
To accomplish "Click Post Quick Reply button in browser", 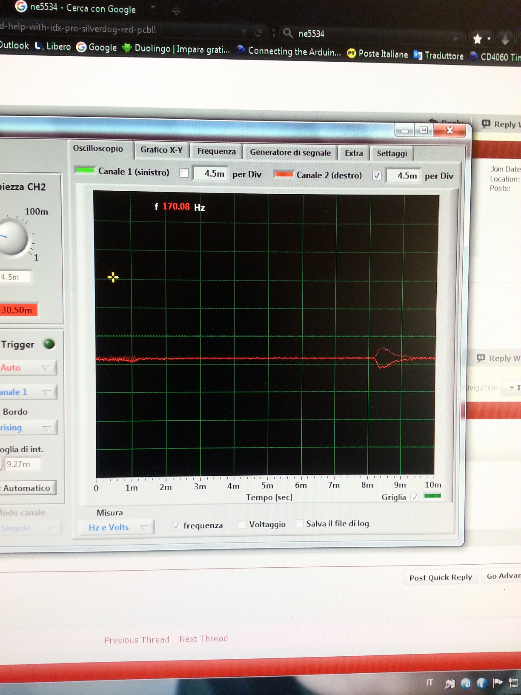I will (x=441, y=577).
